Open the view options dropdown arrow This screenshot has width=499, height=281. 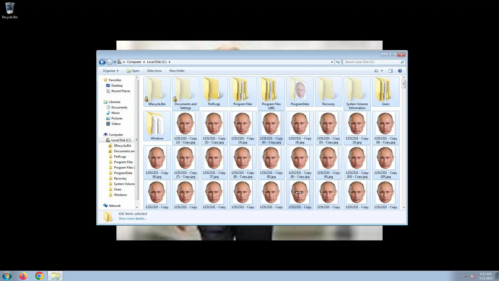(382, 71)
